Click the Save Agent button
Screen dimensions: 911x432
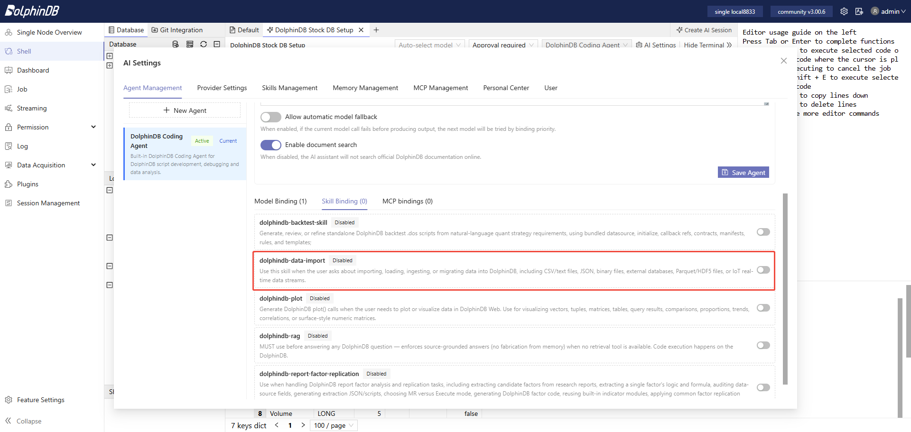coord(744,173)
